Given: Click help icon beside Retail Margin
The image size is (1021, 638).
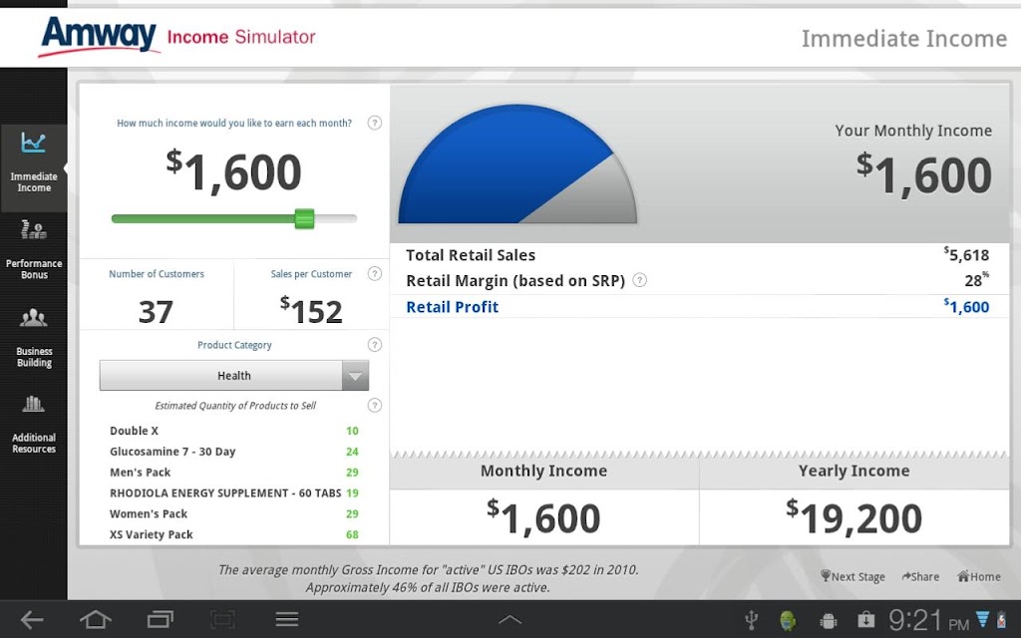Looking at the screenshot, I should pyautogui.click(x=640, y=280).
